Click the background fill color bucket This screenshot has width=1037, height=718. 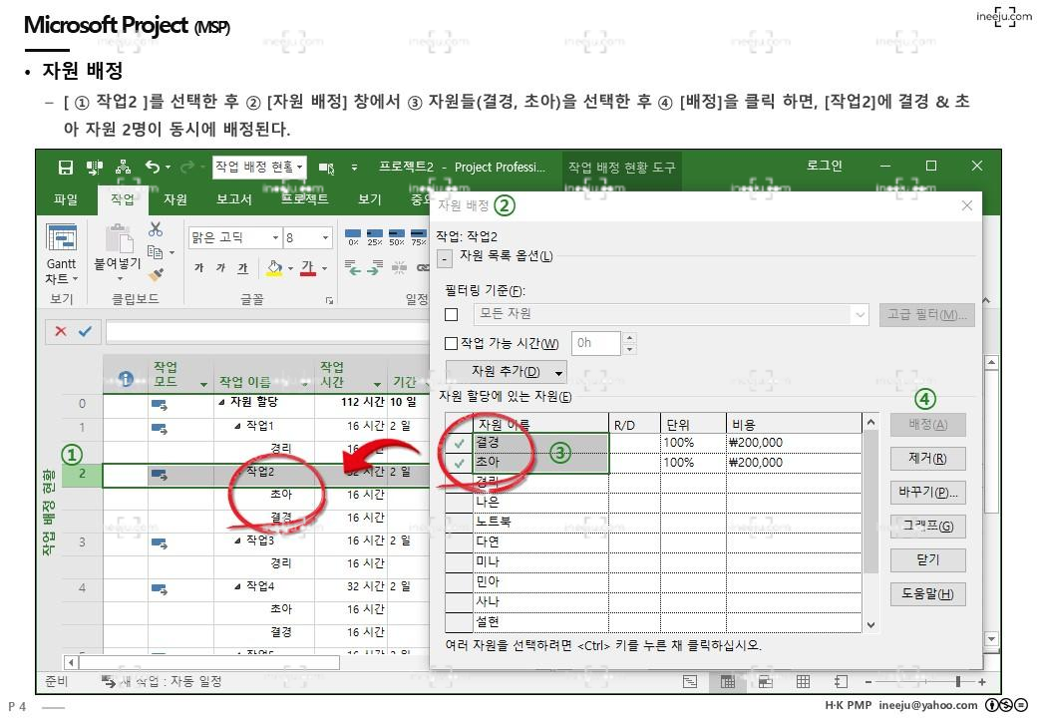click(274, 268)
